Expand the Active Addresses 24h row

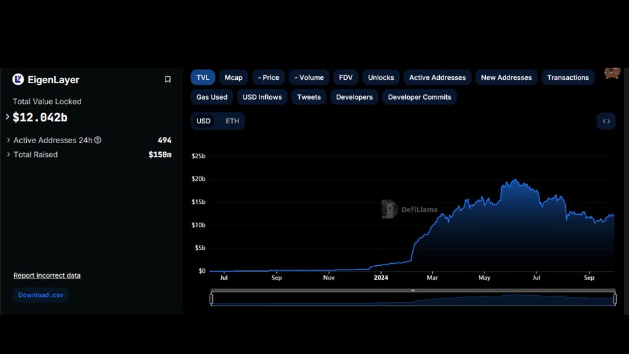point(8,140)
